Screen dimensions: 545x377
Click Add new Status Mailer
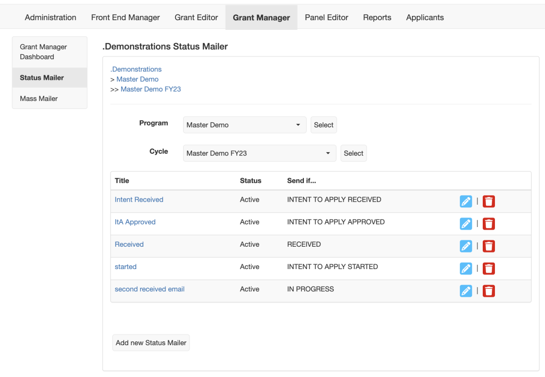[x=151, y=342]
